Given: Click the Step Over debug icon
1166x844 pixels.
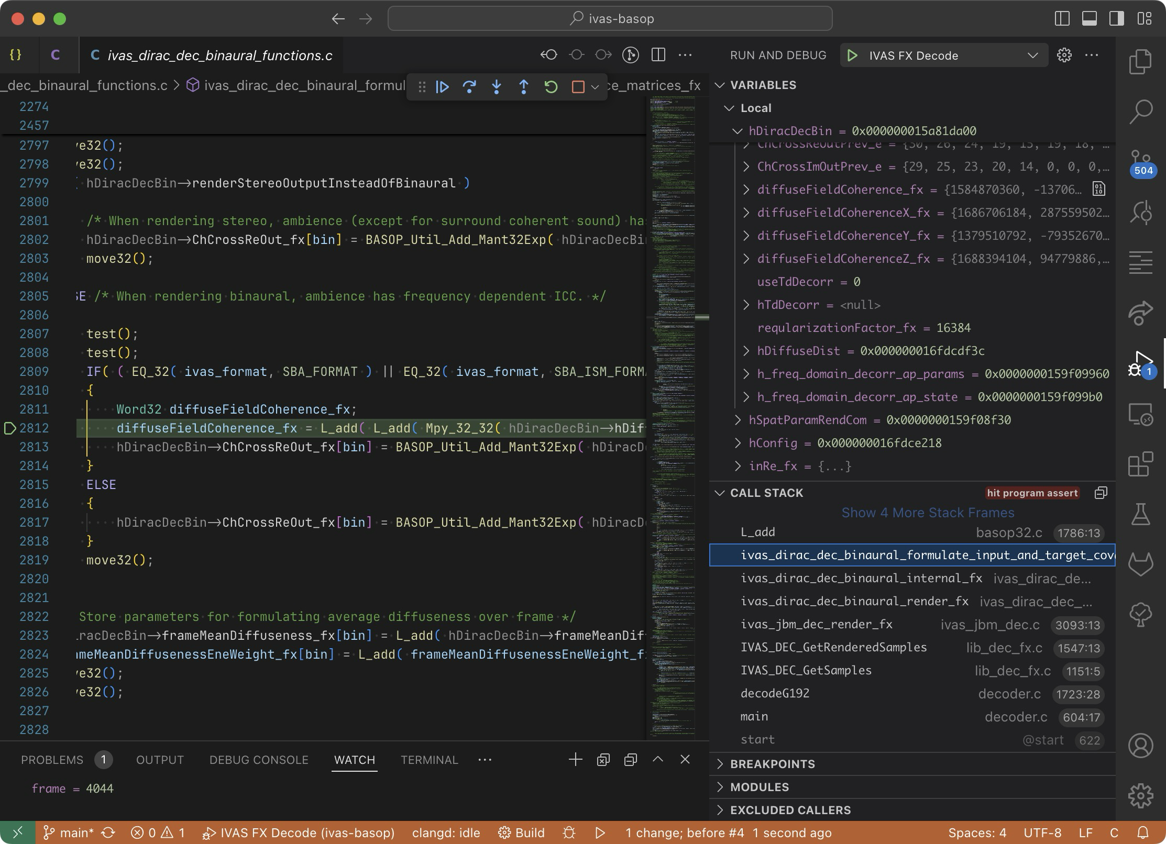Looking at the screenshot, I should [x=469, y=87].
